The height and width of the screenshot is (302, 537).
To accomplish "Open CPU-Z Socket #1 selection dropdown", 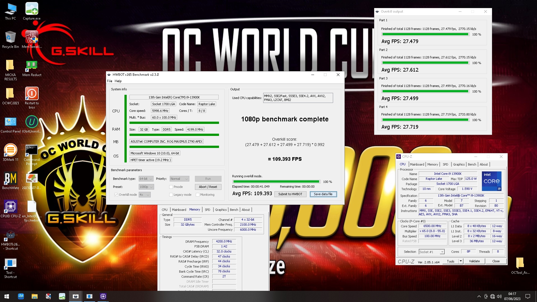I will pyautogui.click(x=432, y=252).
